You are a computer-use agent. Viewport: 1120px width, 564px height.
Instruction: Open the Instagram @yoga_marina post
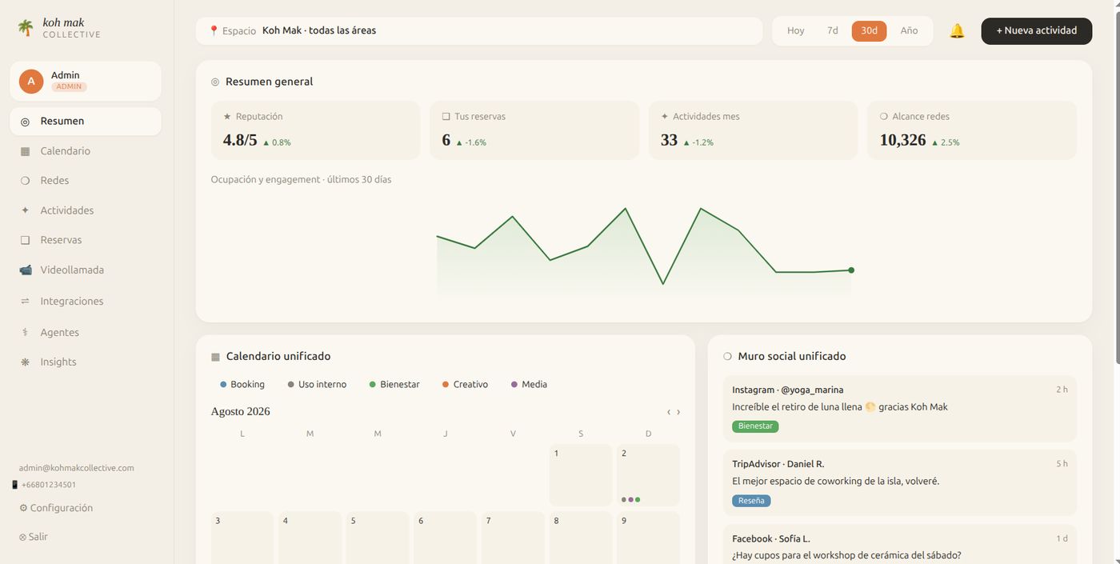pos(900,409)
